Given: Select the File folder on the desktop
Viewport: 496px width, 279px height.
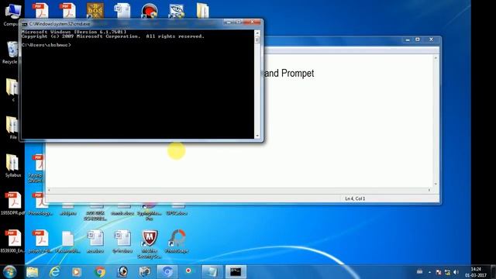Looking at the screenshot, I should click(12, 127).
